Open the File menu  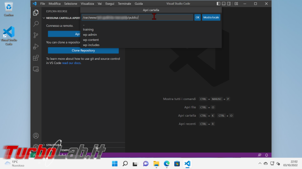tap(43, 4)
